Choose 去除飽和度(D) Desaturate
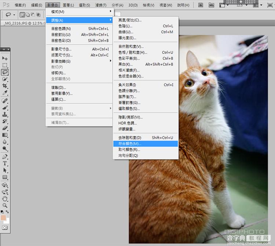 coord(146,137)
